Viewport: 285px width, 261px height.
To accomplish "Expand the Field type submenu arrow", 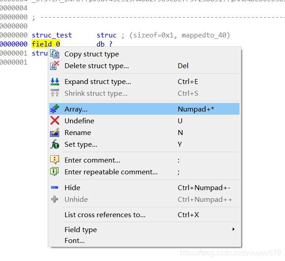I will pos(234,229).
